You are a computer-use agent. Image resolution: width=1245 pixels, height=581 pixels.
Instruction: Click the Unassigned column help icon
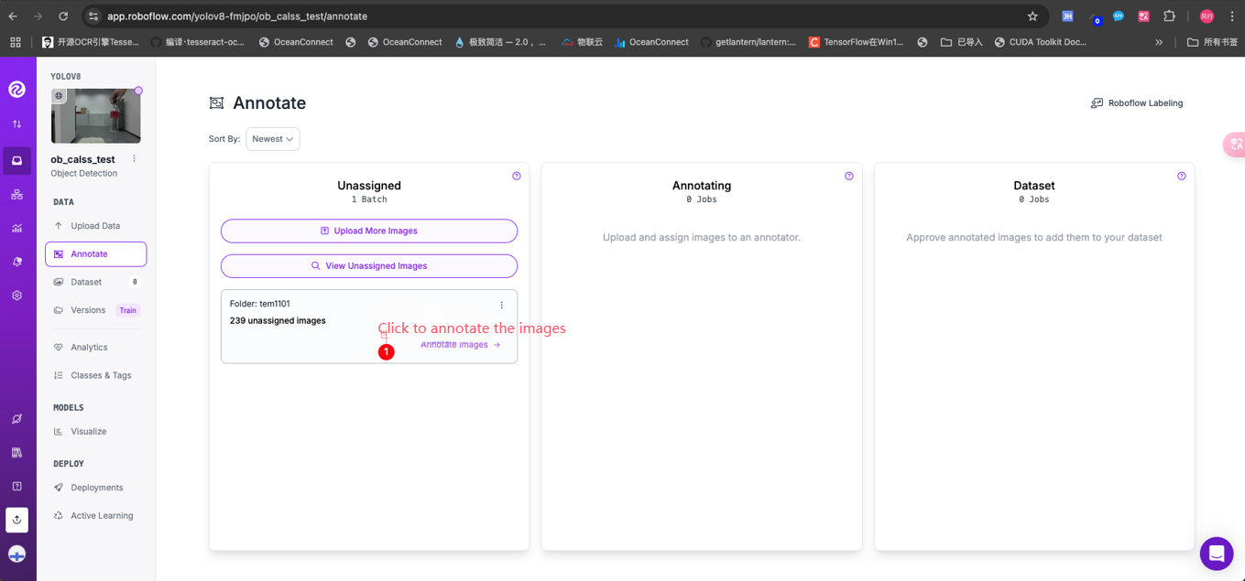[517, 176]
